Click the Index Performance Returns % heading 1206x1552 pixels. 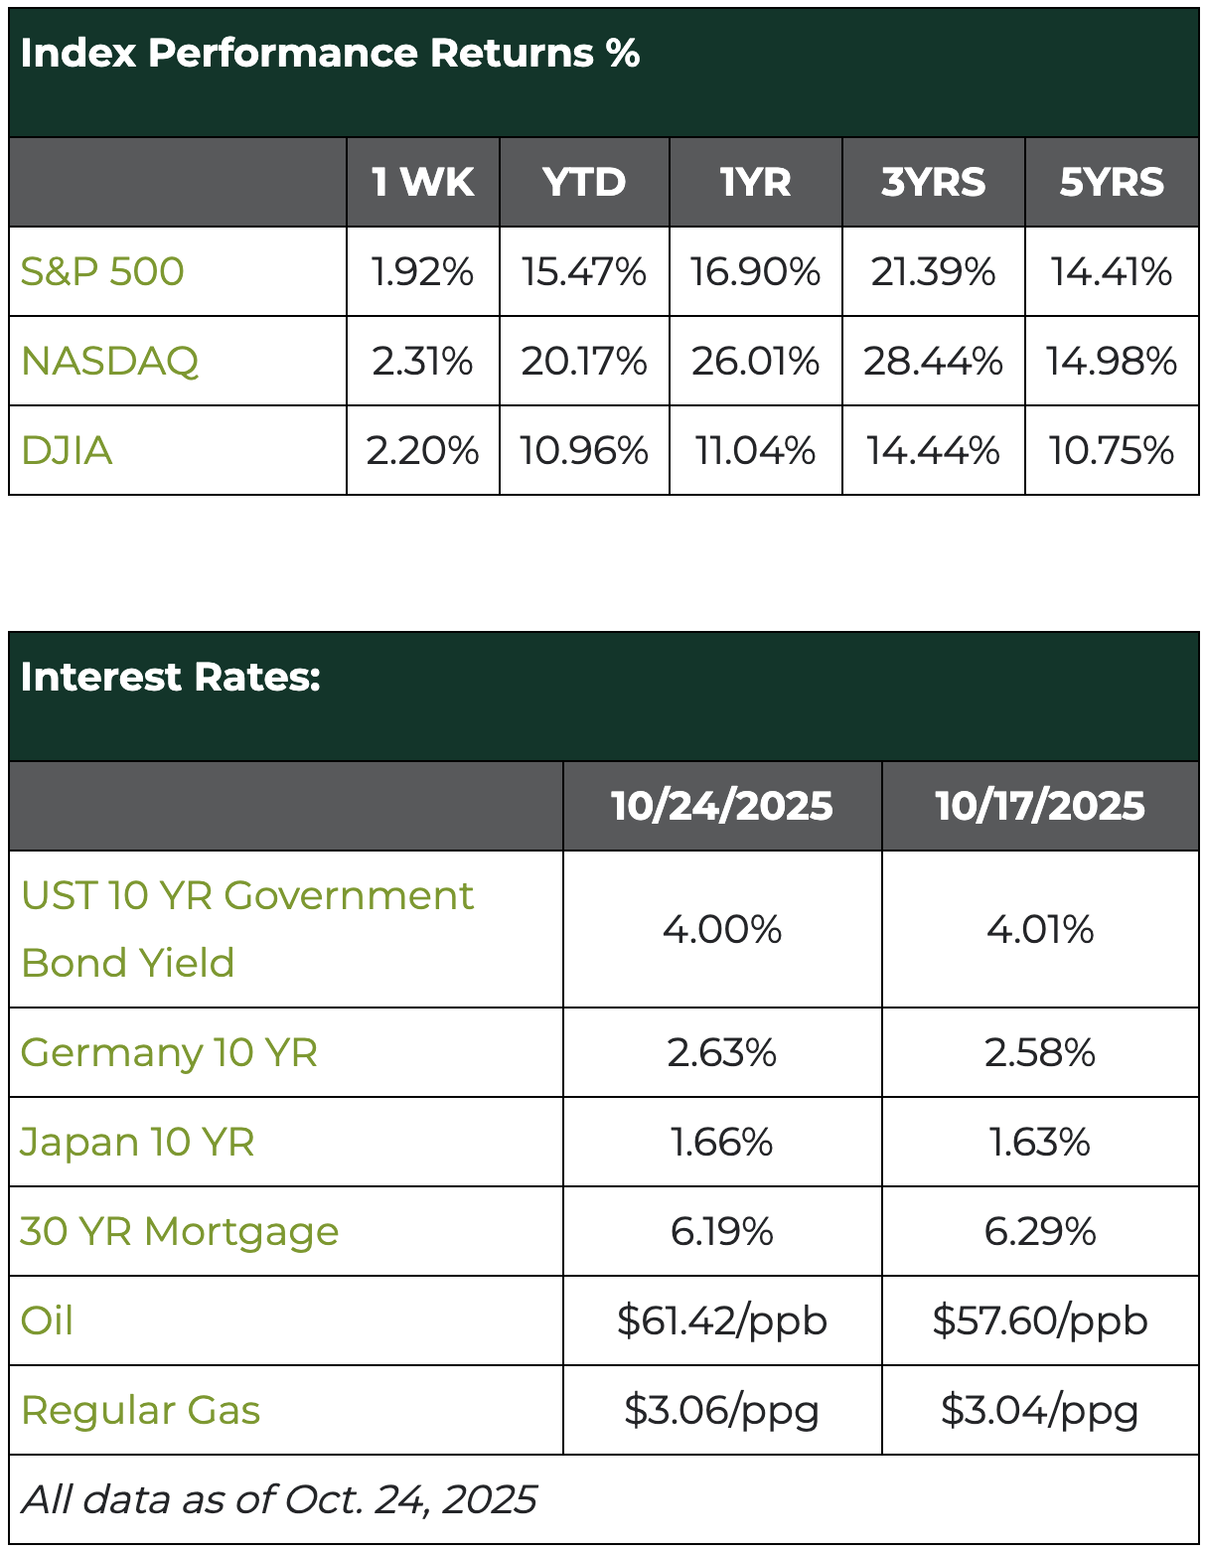330,54
